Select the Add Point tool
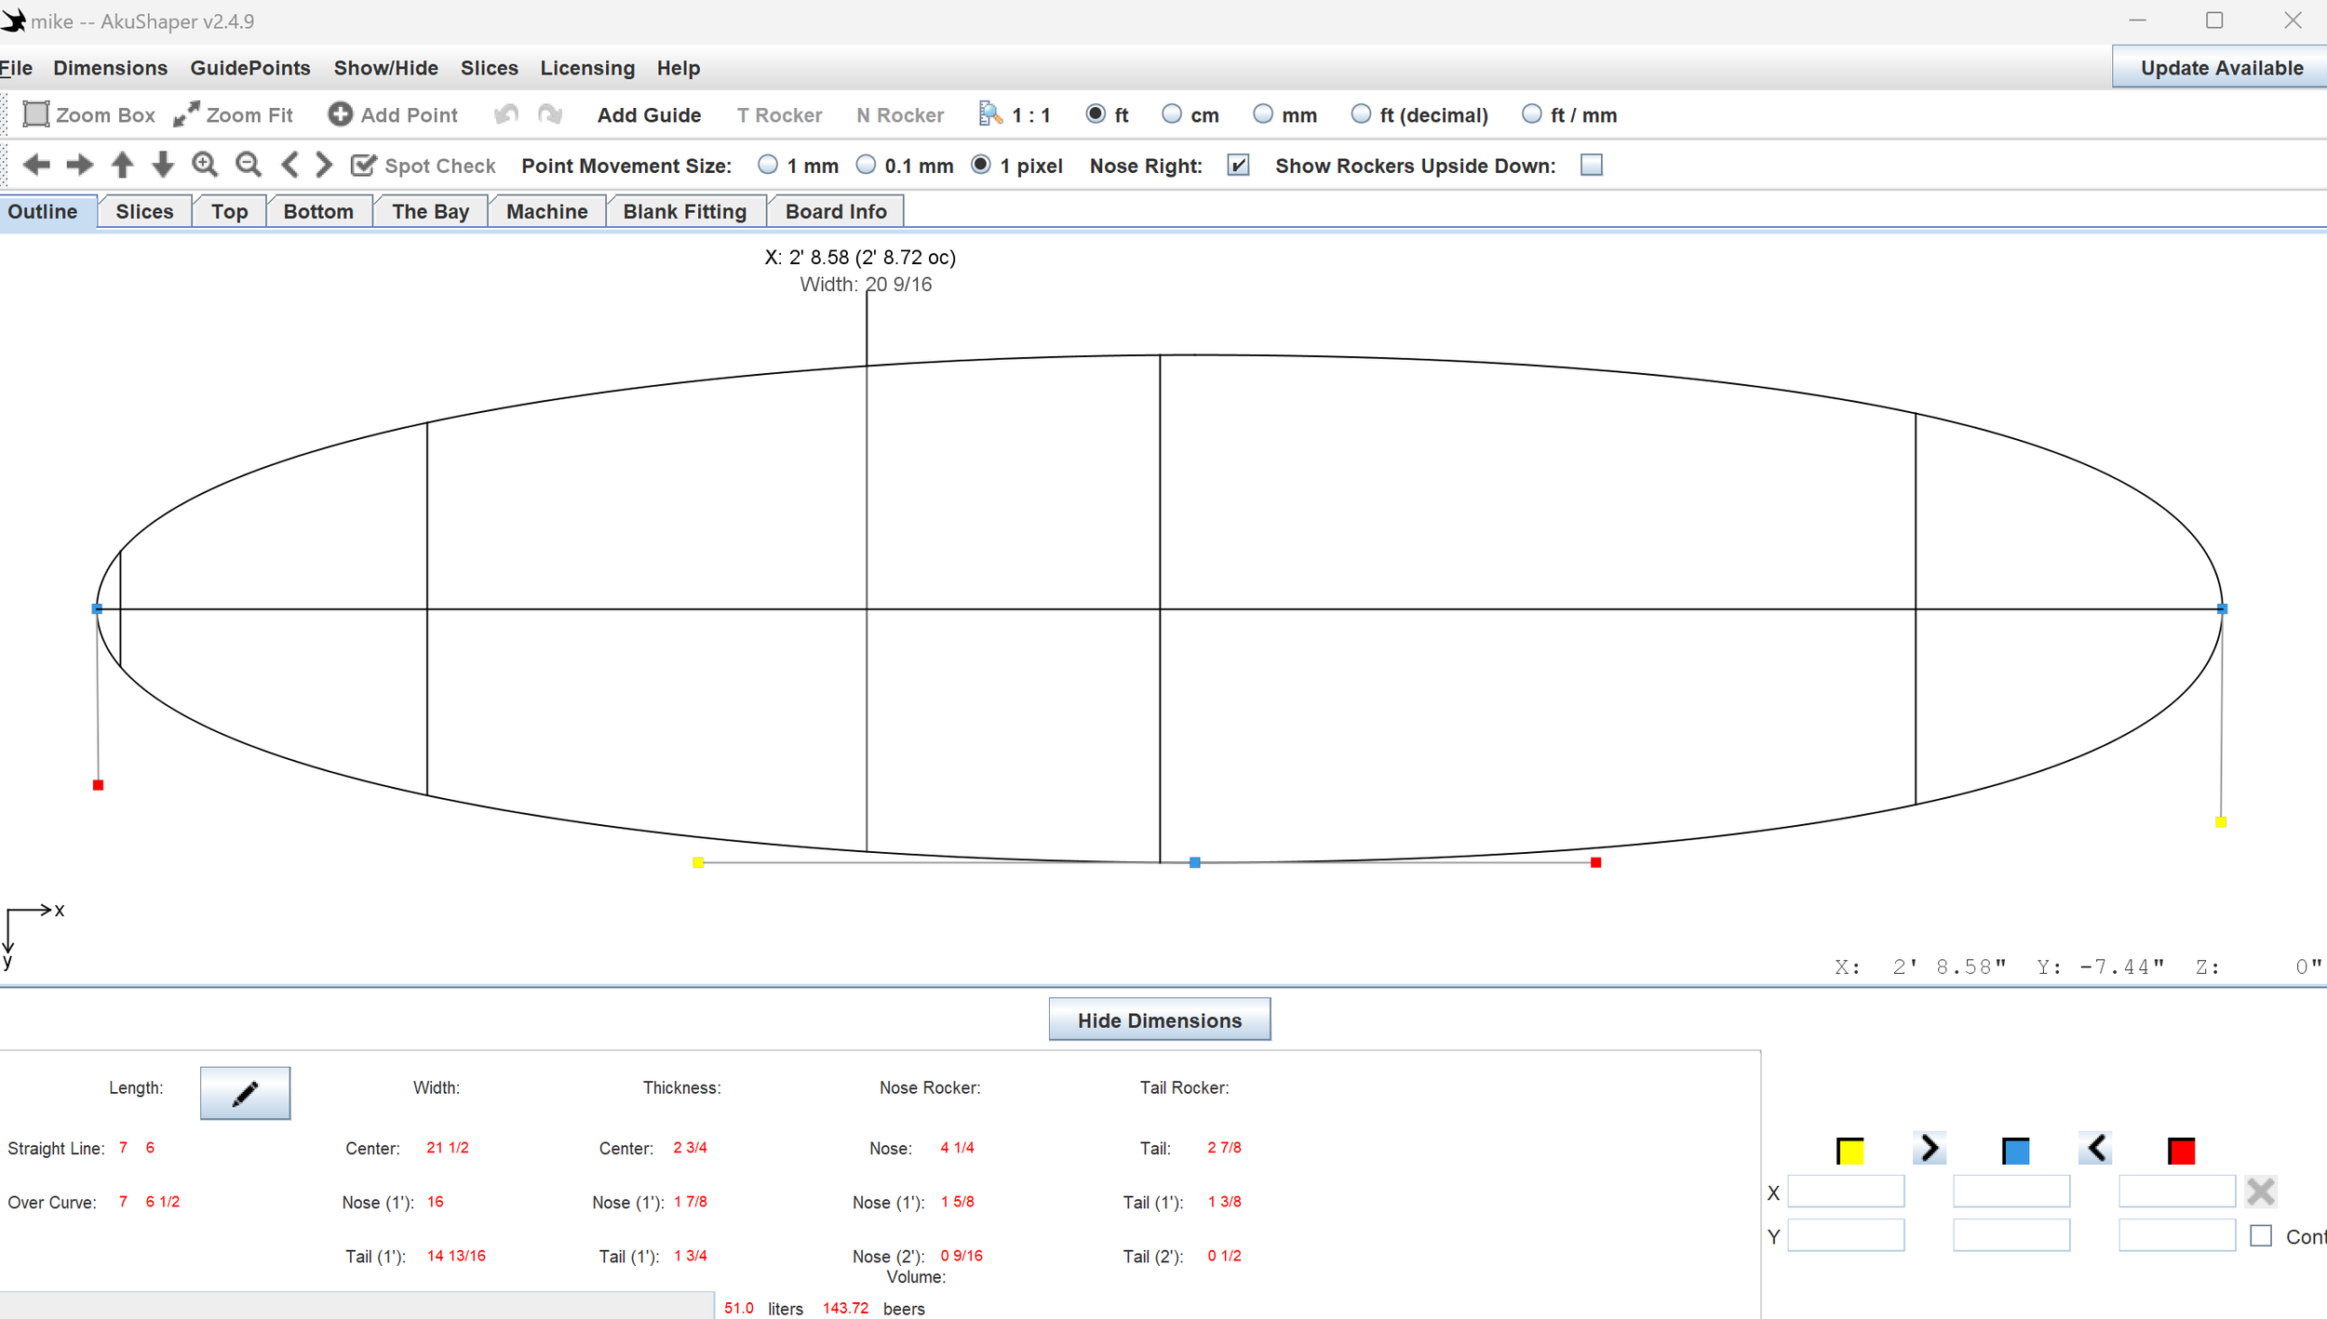The image size is (2327, 1319). tap(393, 113)
